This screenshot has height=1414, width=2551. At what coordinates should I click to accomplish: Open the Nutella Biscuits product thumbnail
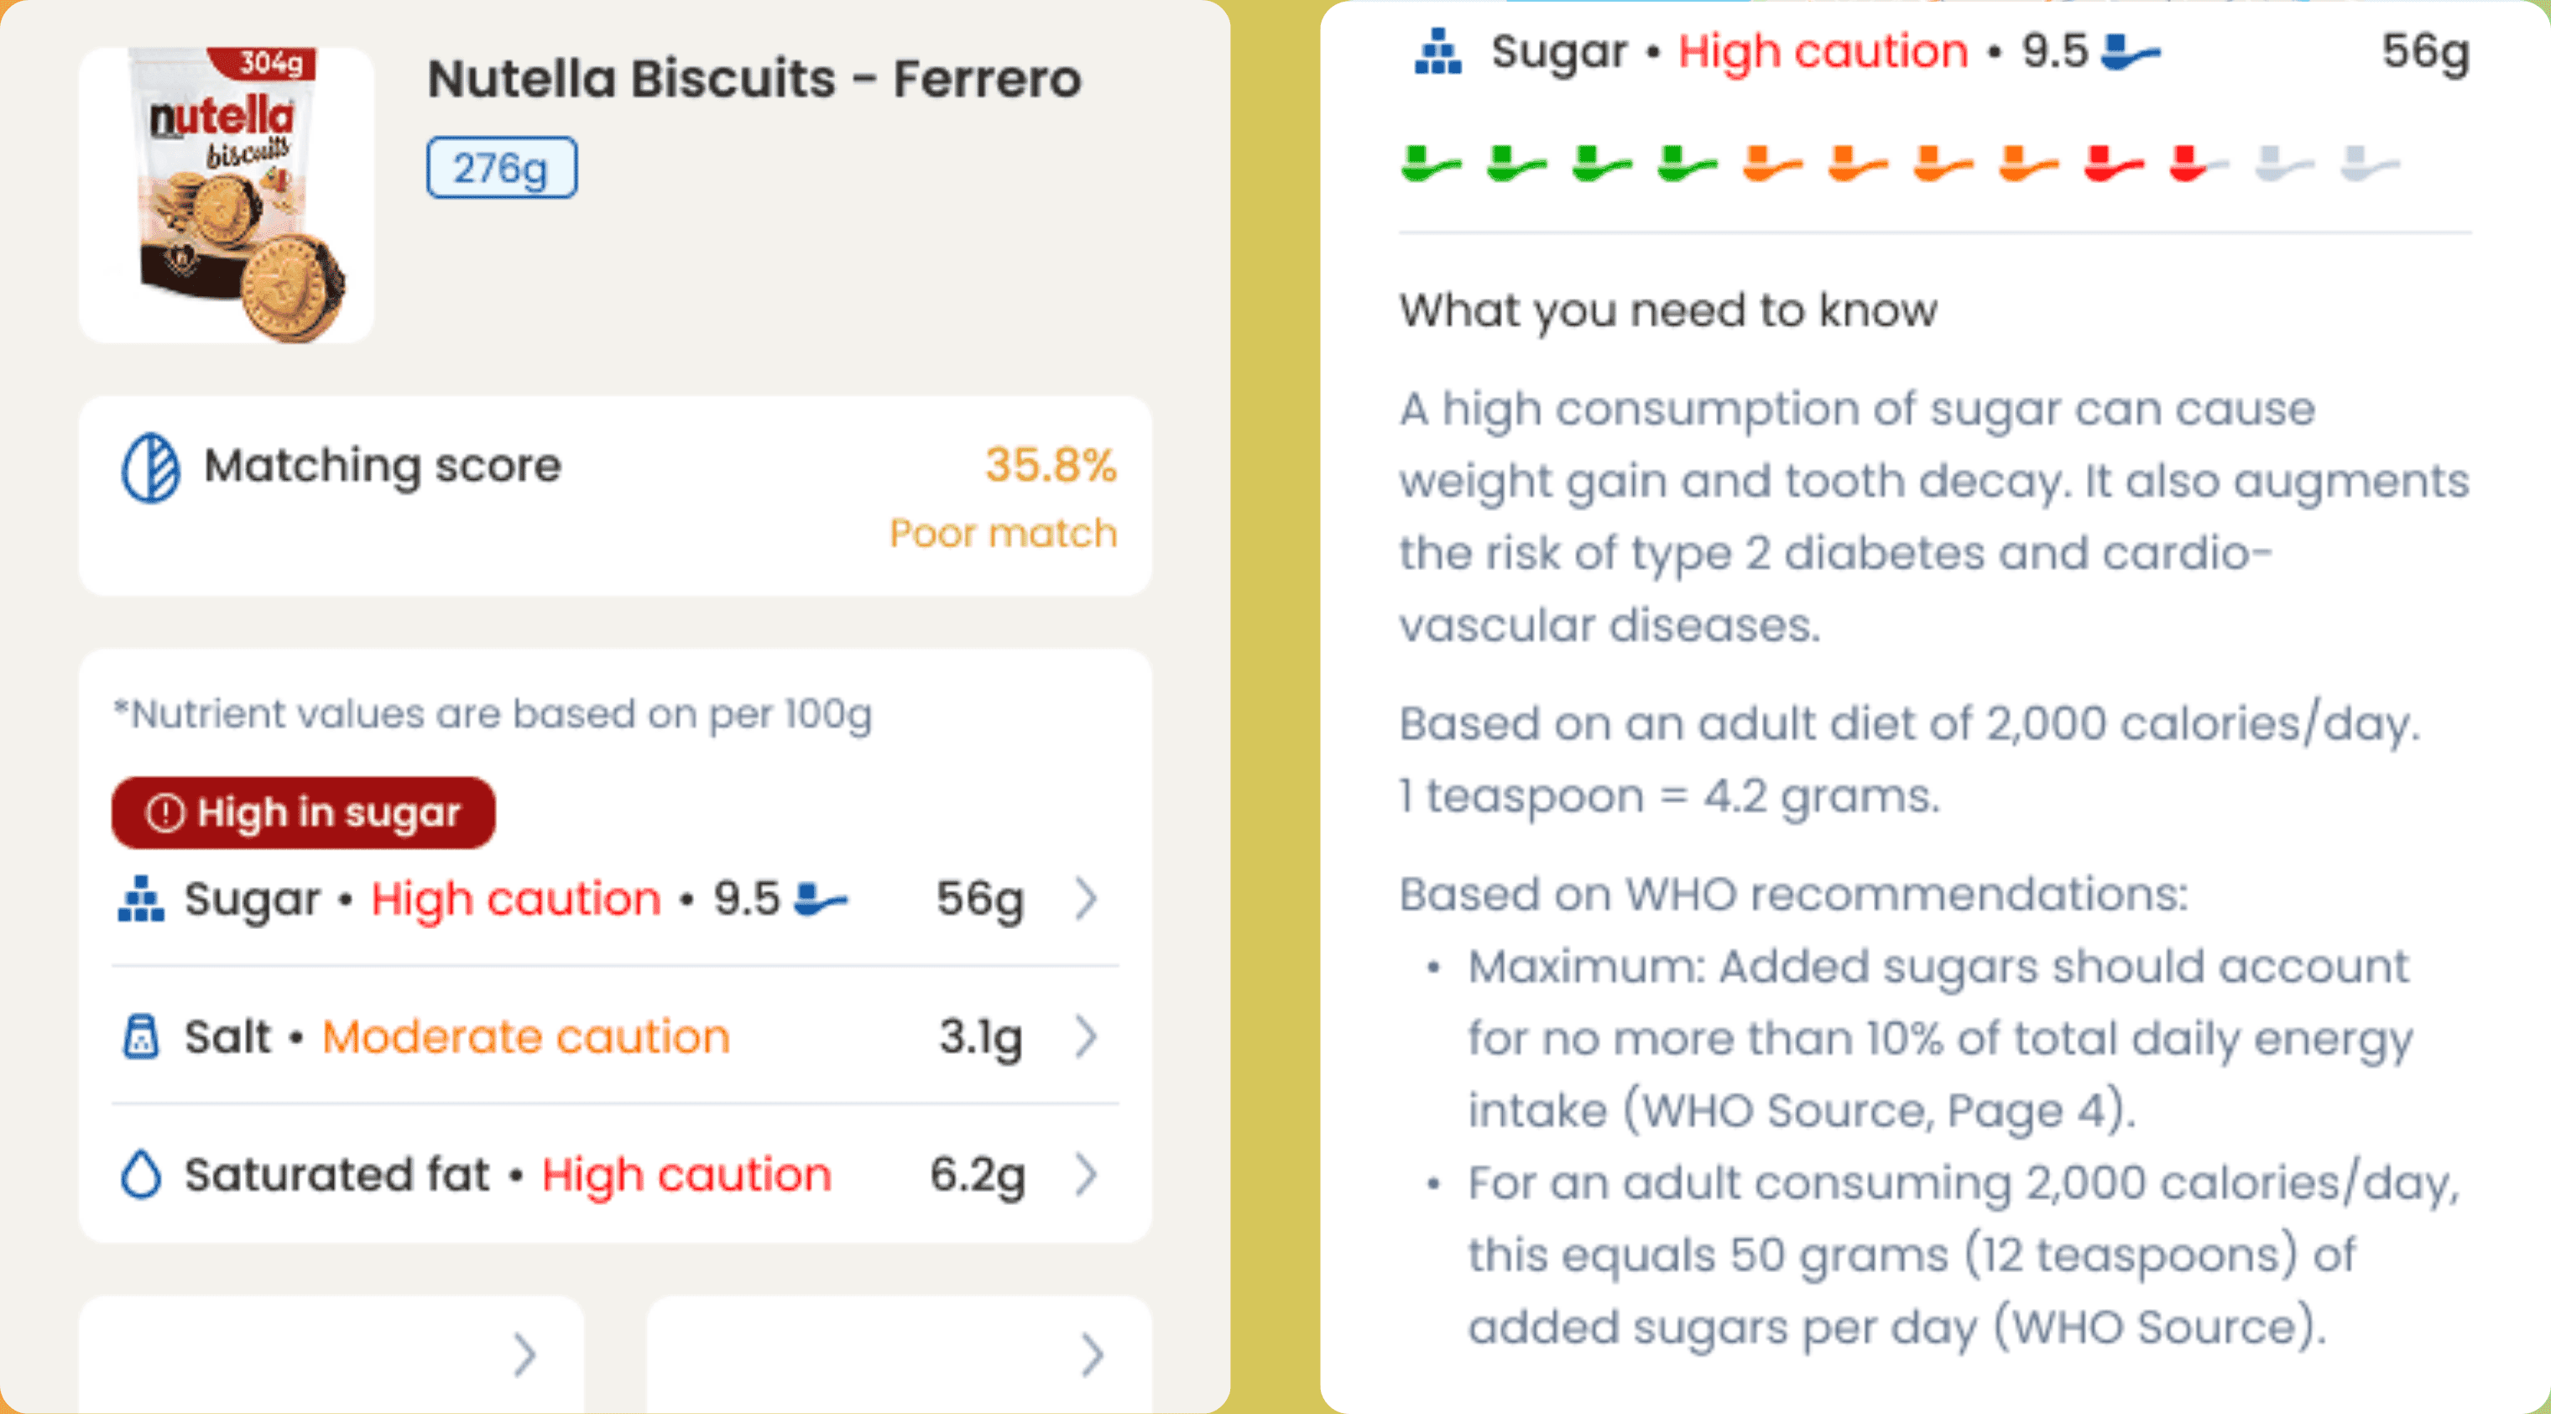pyautogui.click(x=227, y=195)
